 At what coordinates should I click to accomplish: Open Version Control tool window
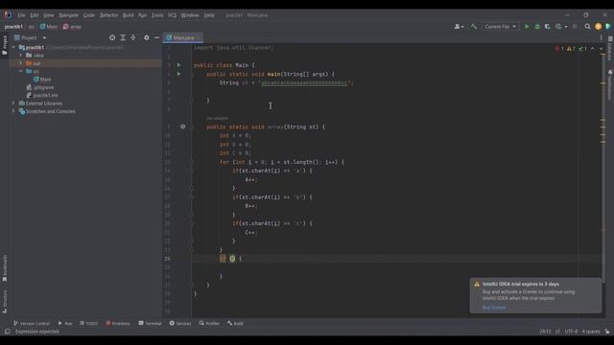(32, 324)
